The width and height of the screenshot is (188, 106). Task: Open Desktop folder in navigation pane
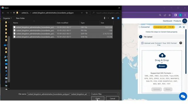6,64
